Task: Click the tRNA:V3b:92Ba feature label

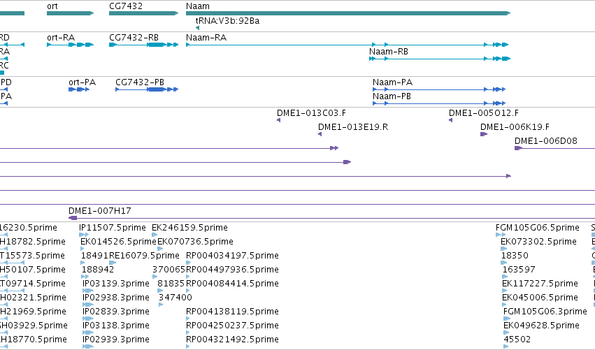Action: click(227, 21)
